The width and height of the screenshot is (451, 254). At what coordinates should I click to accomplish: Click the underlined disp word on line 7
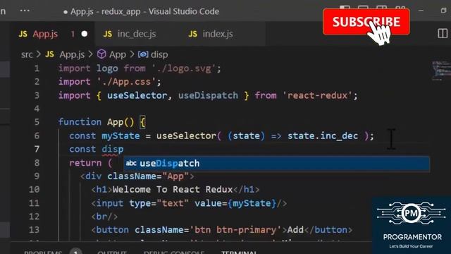click(x=113, y=149)
